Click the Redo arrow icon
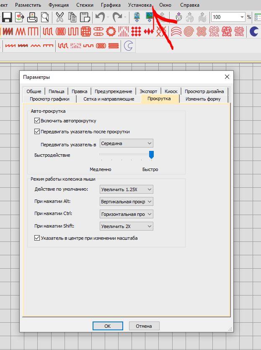 (117, 17)
